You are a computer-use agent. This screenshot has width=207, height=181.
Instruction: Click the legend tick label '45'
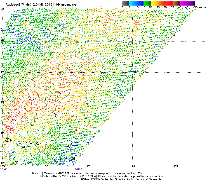point(187,8)
